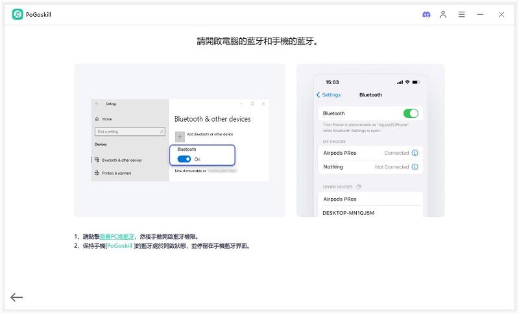Click the PoGoskill app logo icon

(18, 14)
